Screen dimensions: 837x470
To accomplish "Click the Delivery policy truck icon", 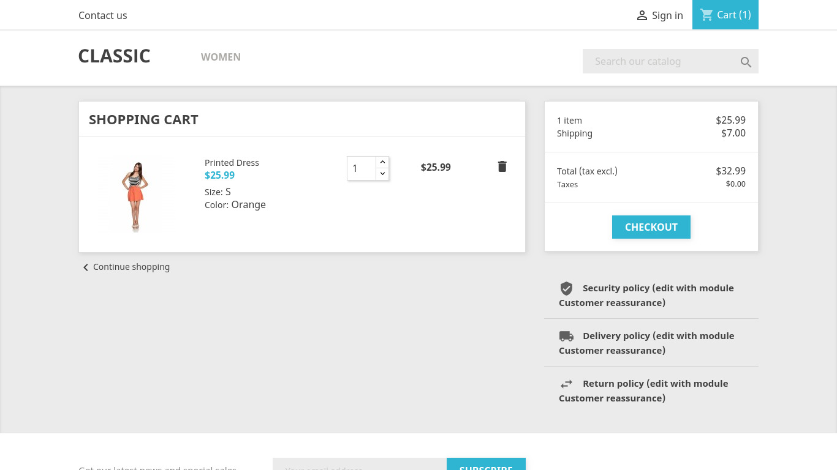I will (566, 336).
